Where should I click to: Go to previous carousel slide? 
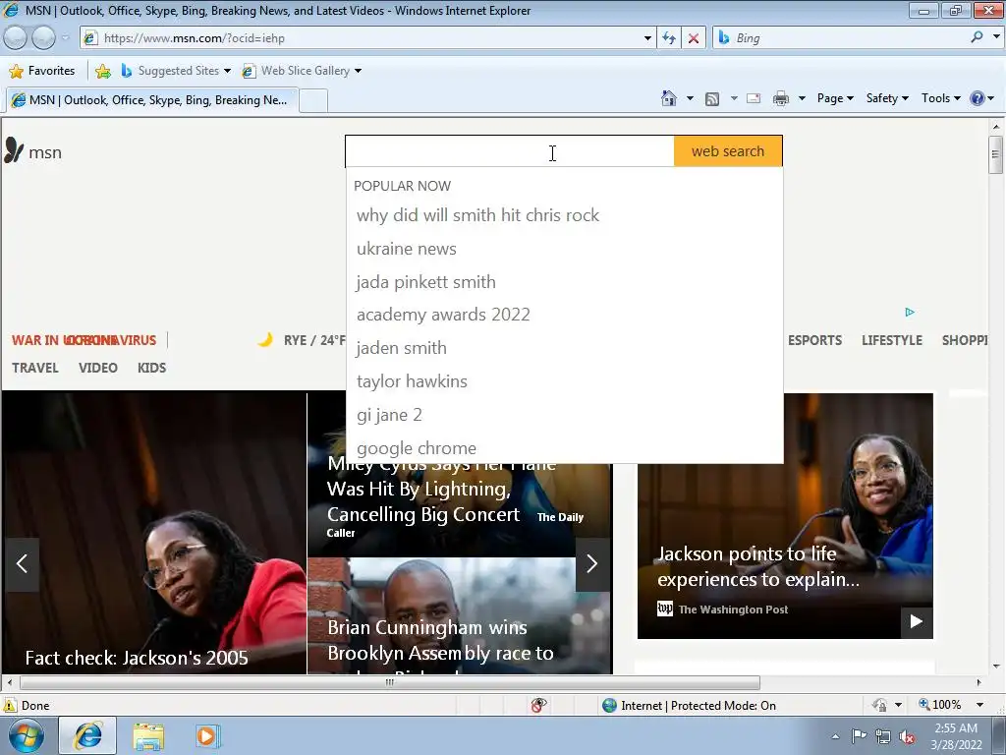[x=22, y=563]
